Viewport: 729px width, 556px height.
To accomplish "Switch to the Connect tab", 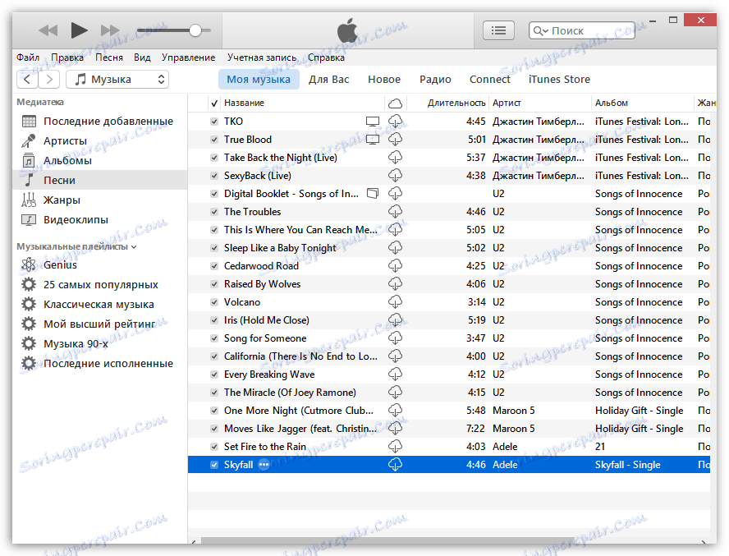I will click(489, 79).
